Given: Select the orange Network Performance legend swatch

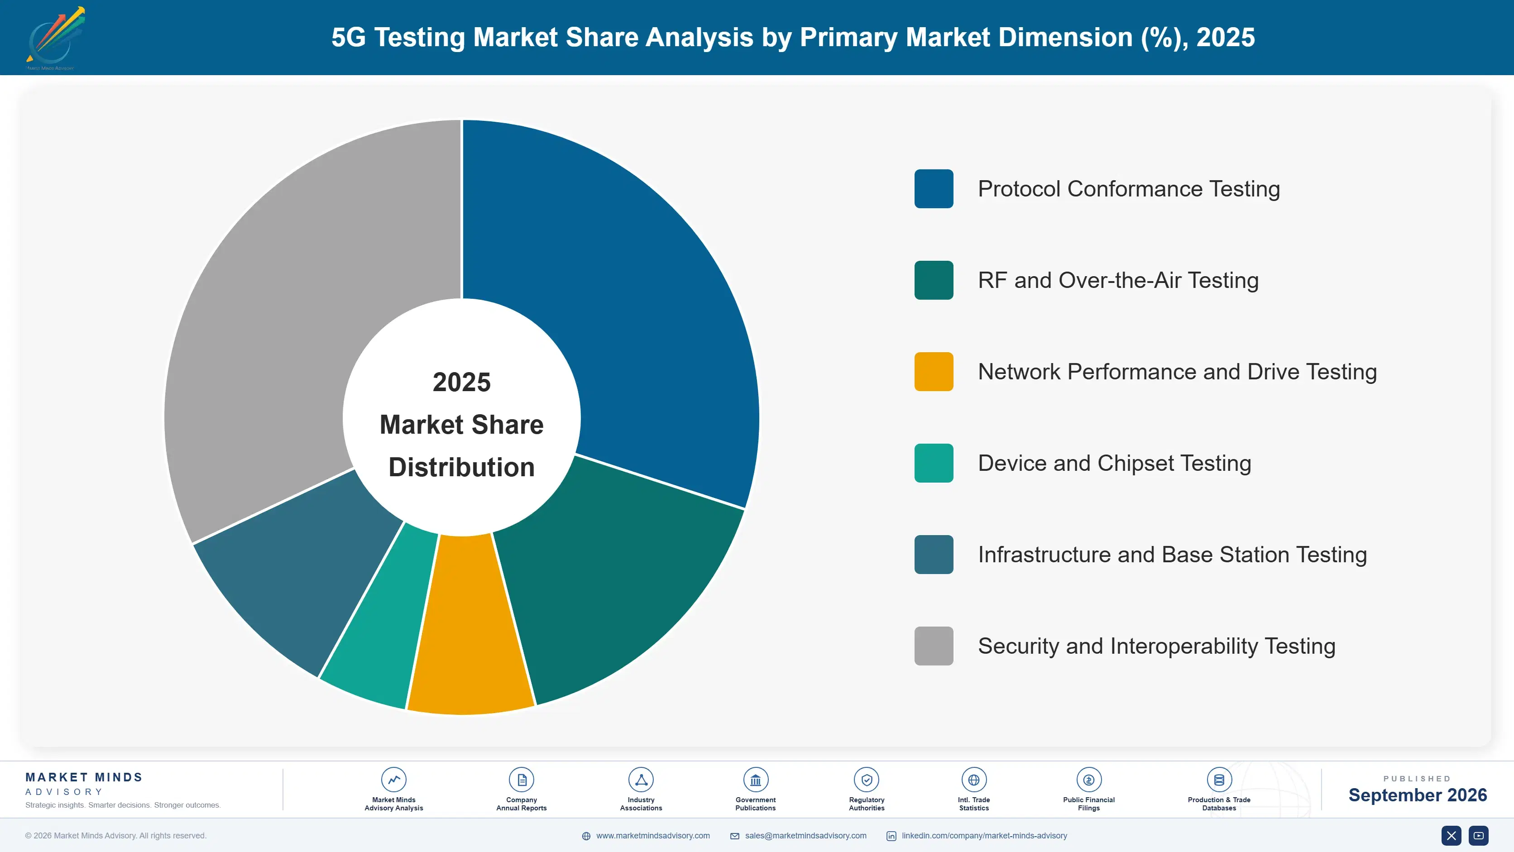Looking at the screenshot, I should (933, 371).
